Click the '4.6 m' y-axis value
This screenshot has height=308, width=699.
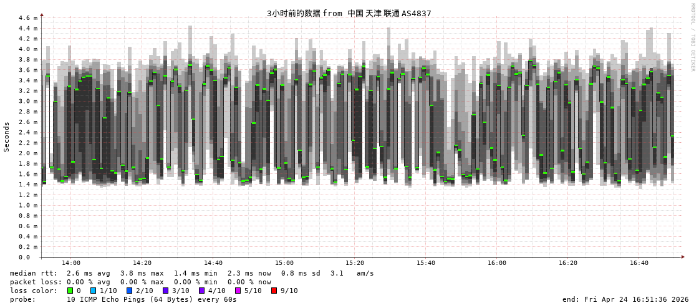(28, 18)
